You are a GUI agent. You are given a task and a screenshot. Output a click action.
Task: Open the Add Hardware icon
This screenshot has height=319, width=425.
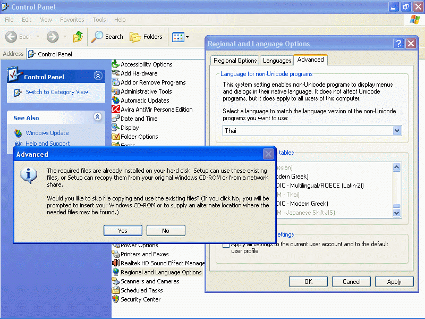pos(116,73)
